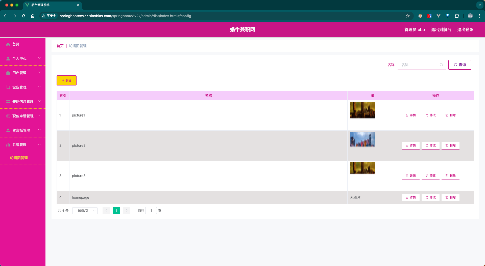The image size is (485, 266).
Task: Click the grid icon beside 兼职信息管理
Action: coord(8,102)
